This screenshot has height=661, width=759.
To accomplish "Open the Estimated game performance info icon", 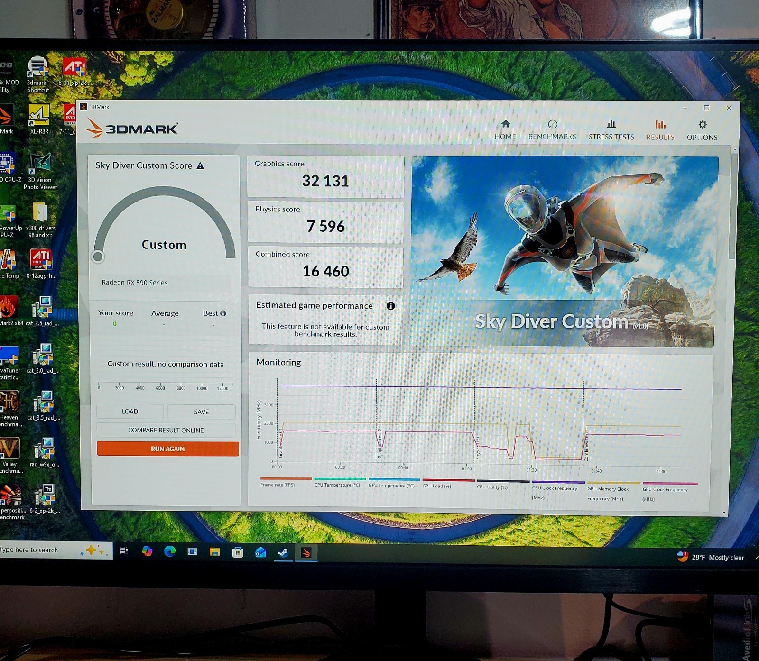I will [390, 306].
